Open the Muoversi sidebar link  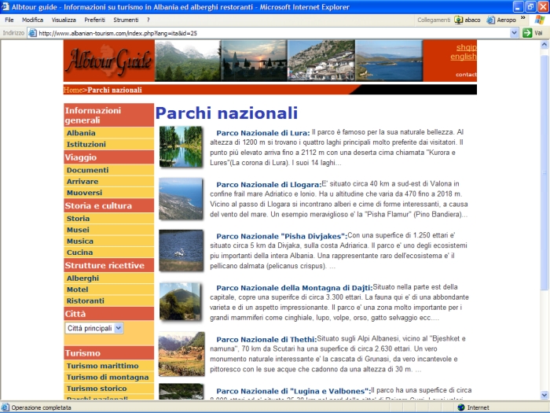pyautogui.click(x=85, y=193)
